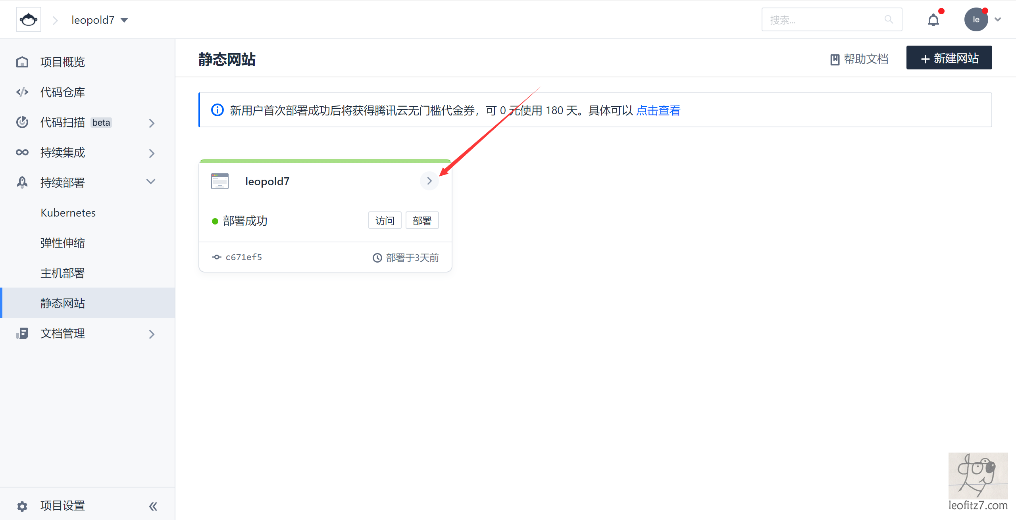Click the help documentation 帮助文档 icon
This screenshot has height=520, width=1016.
tap(835, 59)
